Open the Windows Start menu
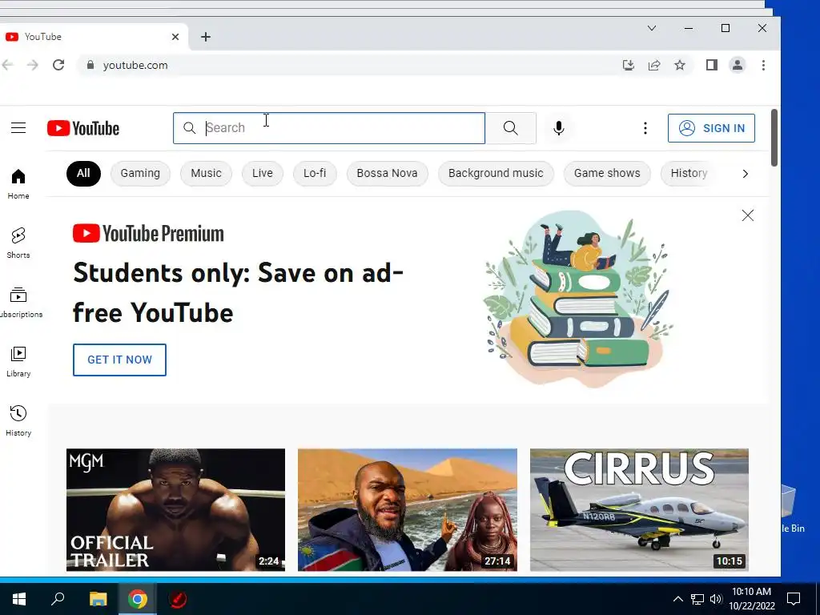 pyautogui.click(x=19, y=599)
